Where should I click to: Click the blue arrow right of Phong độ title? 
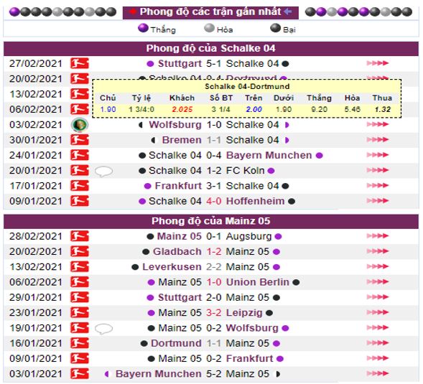point(288,11)
